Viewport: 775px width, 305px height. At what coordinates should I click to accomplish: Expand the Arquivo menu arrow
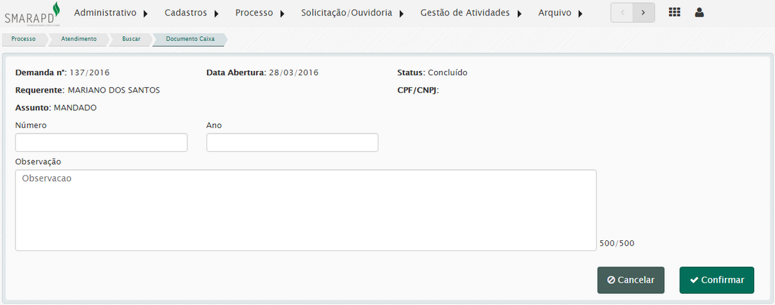coord(581,13)
